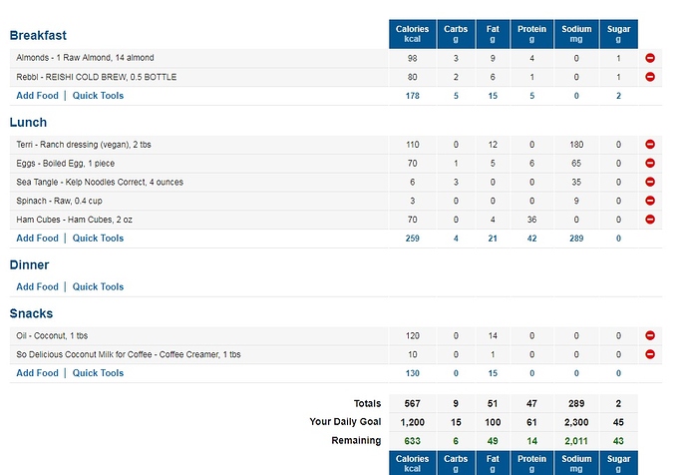Remove So Delicious Coffee Creamer entry
This screenshot has width=688, height=475.
pos(650,354)
